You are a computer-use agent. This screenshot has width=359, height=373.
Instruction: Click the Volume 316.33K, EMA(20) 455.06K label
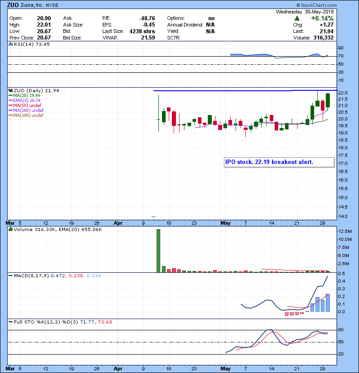[x=58, y=230]
